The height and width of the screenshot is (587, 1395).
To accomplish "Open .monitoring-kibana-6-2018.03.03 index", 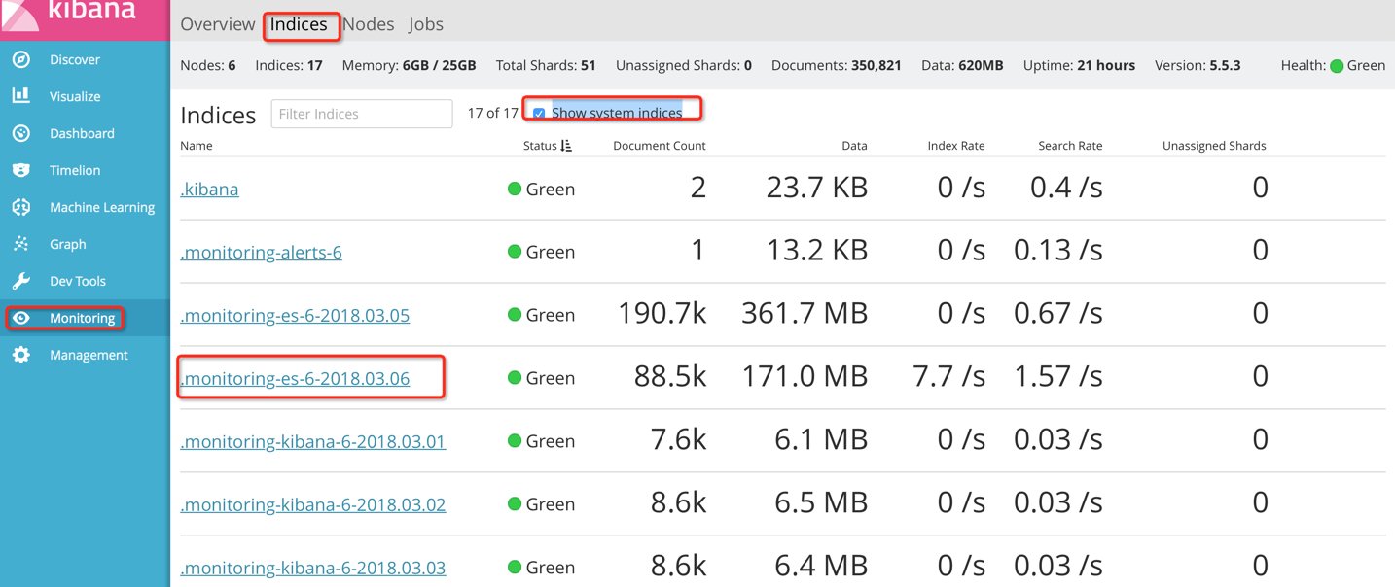I will 312,568.
